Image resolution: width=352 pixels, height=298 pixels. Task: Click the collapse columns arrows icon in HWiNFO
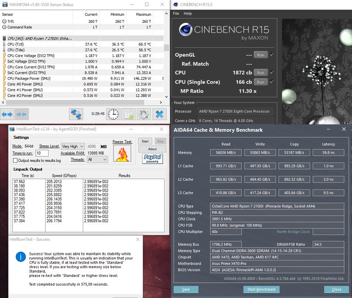tap(21, 115)
